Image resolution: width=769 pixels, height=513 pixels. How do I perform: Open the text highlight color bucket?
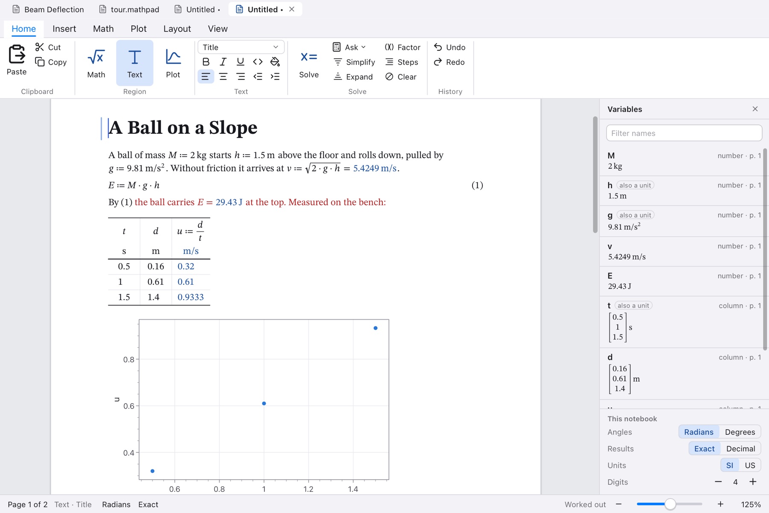(275, 62)
